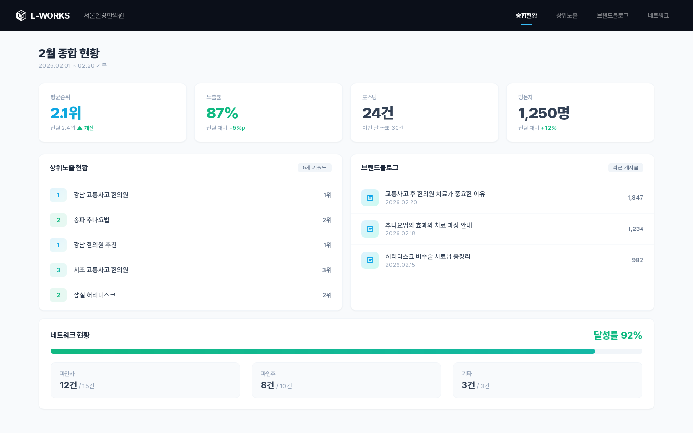This screenshot has height=433, width=693.
Task: Click the 5개 키워드 badge
Action: click(315, 167)
